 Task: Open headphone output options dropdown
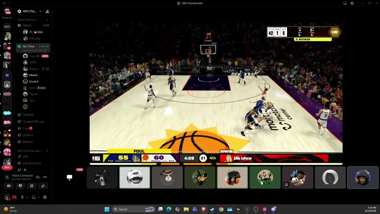pyautogui.click(x=38, y=197)
